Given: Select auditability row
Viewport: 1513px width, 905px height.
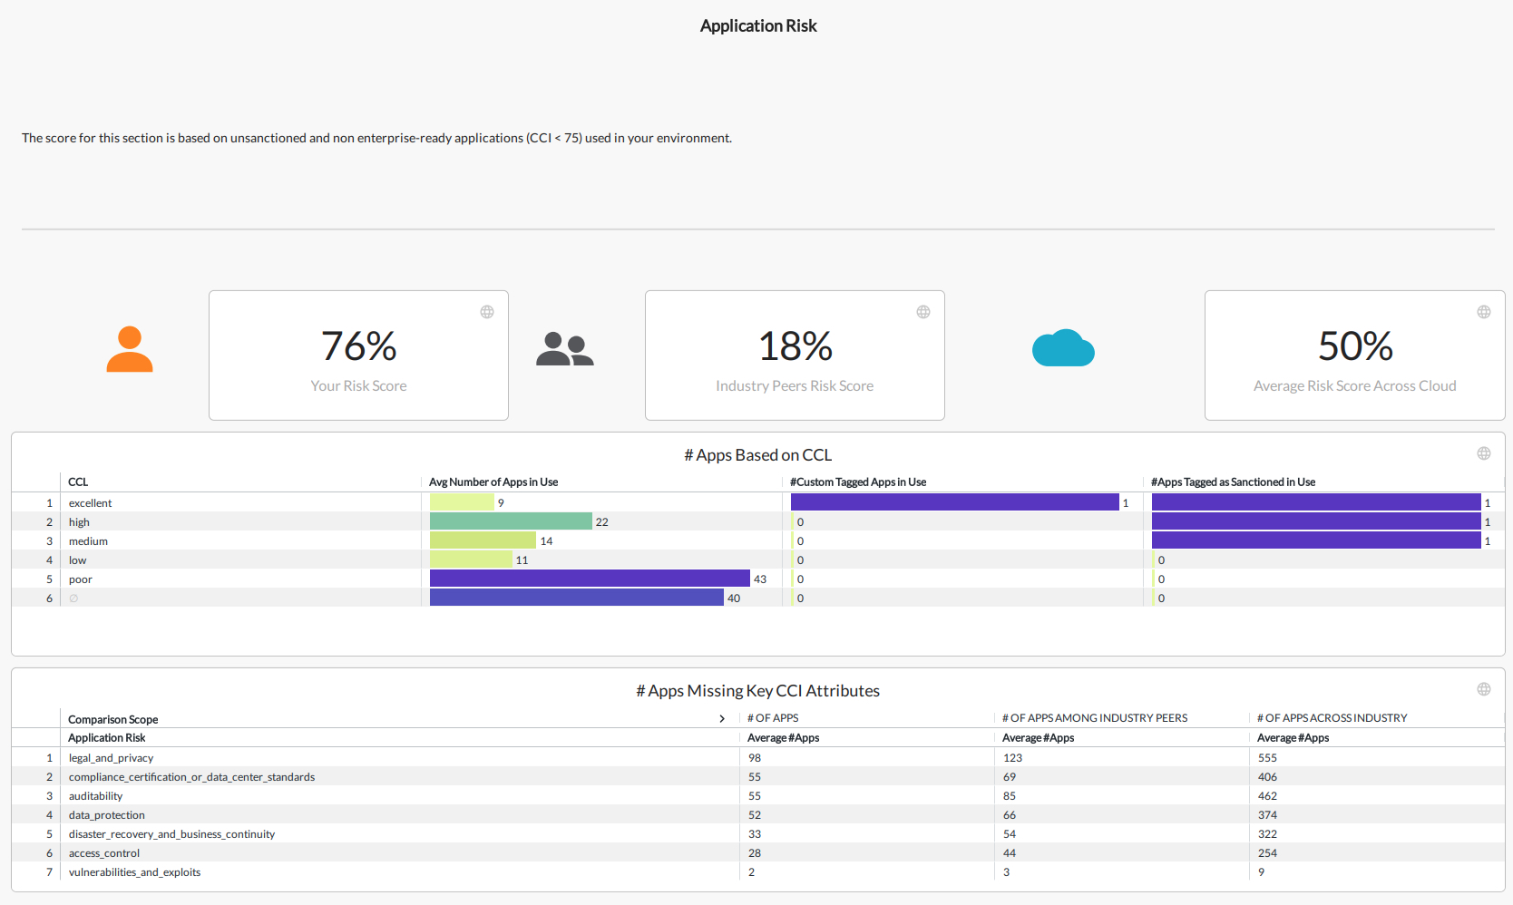Looking at the screenshot, I should click(758, 796).
